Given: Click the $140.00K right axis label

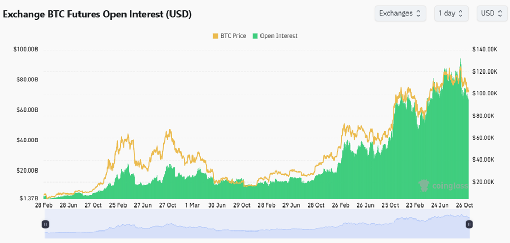Looking at the screenshot, I should (x=484, y=50).
